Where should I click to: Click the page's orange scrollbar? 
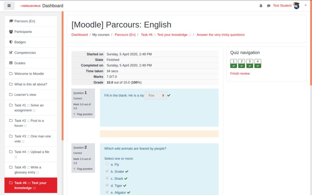[x=311, y=43]
